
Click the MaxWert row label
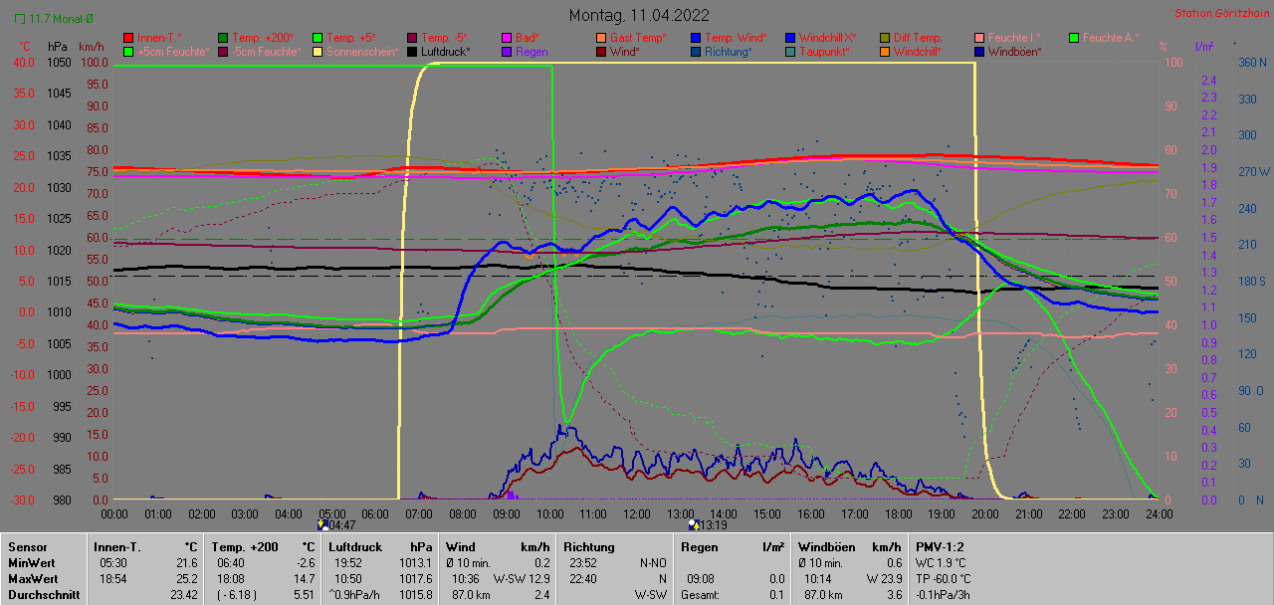tap(34, 578)
